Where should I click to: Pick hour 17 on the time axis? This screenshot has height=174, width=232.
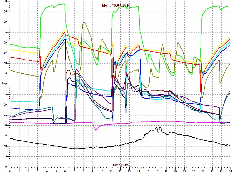pos(166,171)
